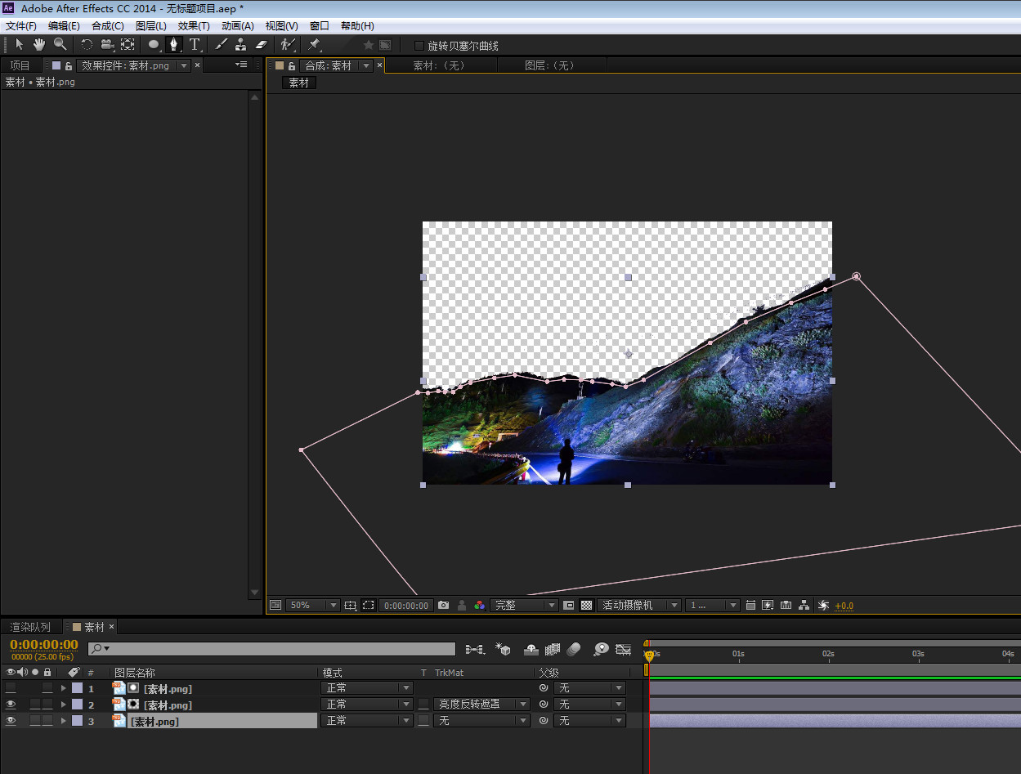Select the Unified Camera tool
Image resolution: width=1021 pixels, height=774 pixels.
107,45
